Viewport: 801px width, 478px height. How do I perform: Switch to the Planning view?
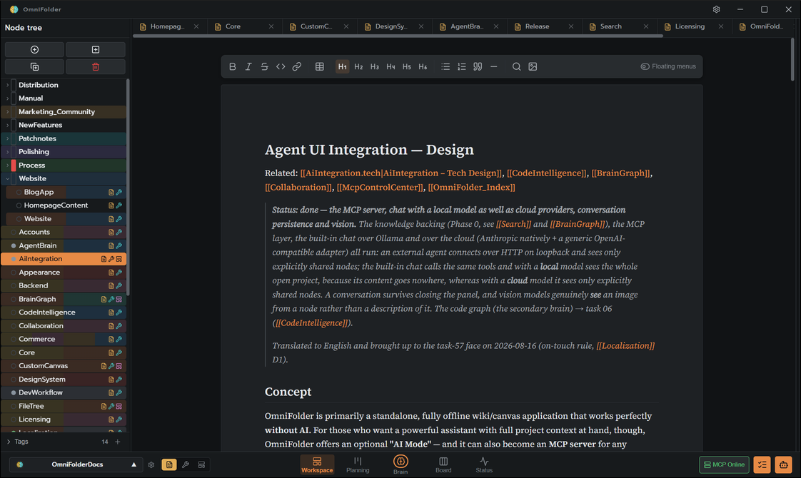point(358,464)
